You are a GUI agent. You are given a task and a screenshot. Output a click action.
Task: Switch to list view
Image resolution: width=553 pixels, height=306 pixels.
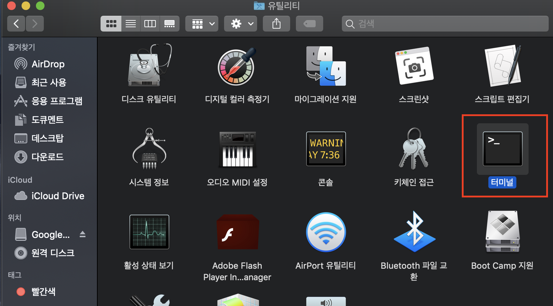click(131, 24)
